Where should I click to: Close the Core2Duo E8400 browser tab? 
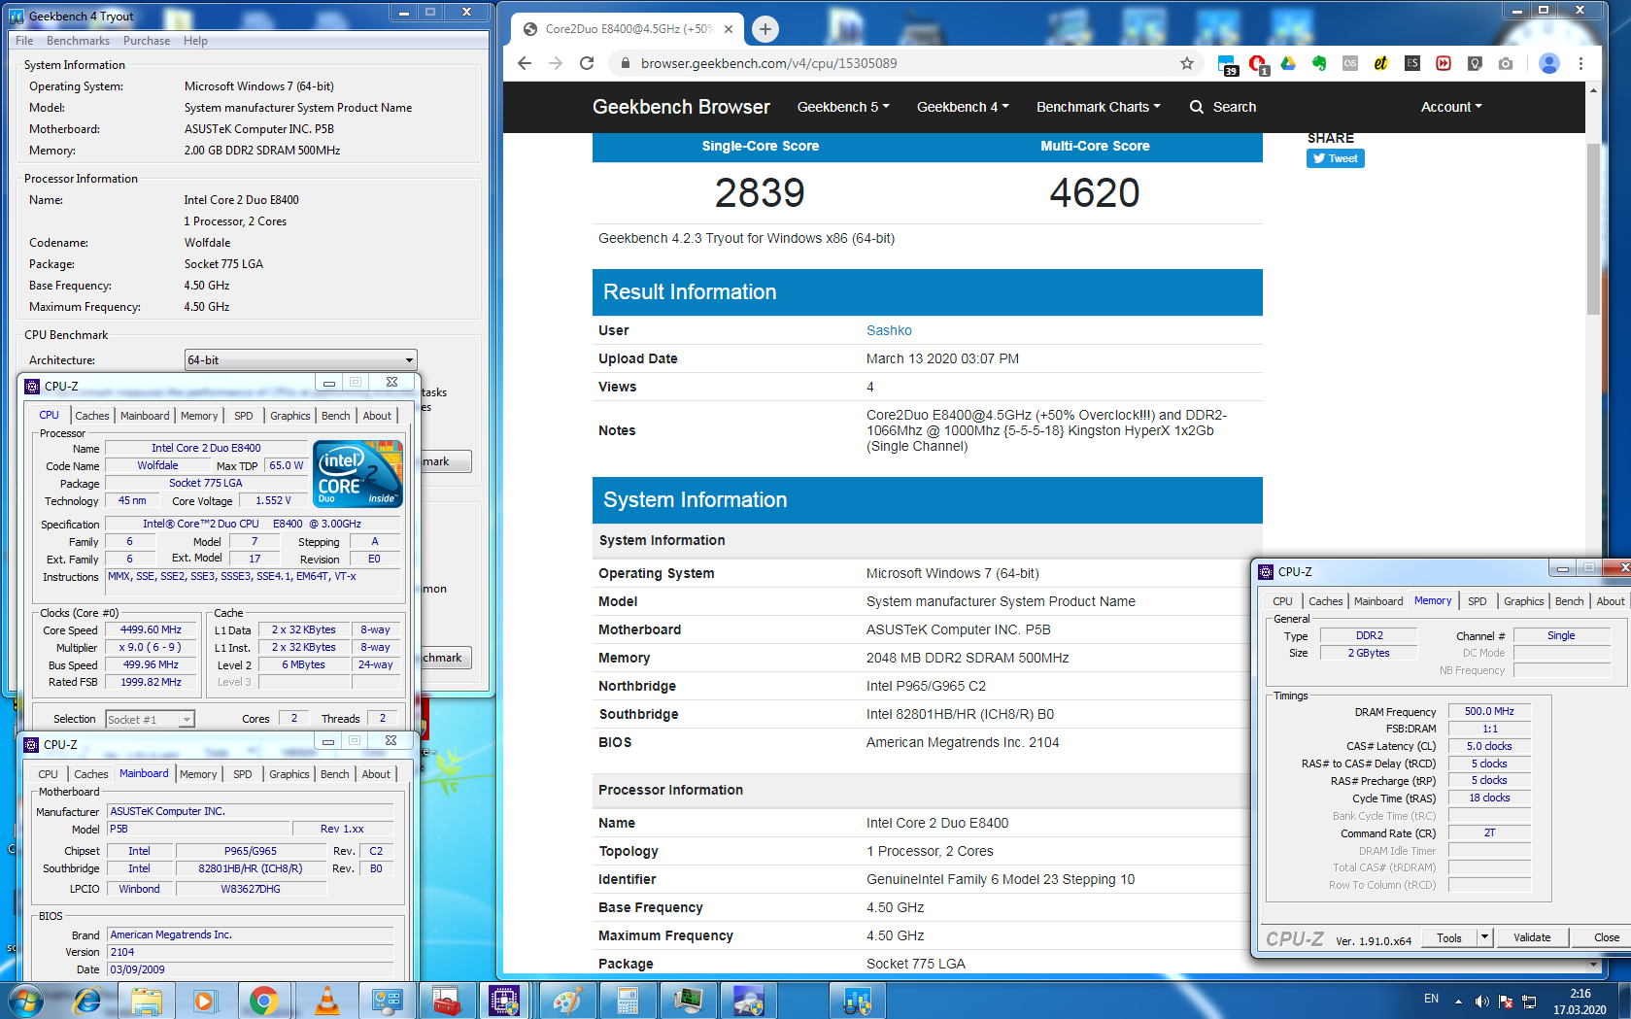pyautogui.click(x=729, y=29)
